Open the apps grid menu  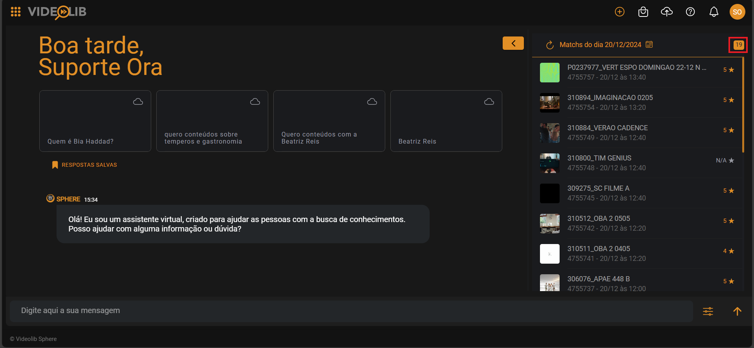[16, 12]
